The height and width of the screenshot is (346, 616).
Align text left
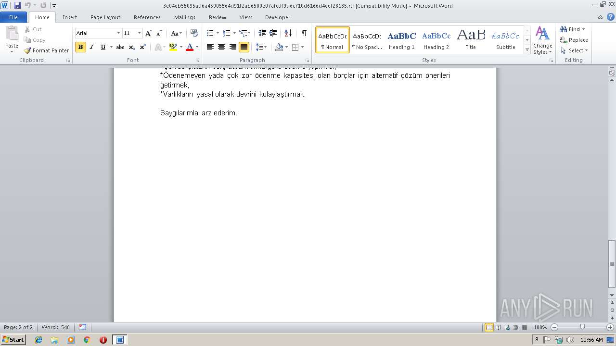click(x=210, y=47)
